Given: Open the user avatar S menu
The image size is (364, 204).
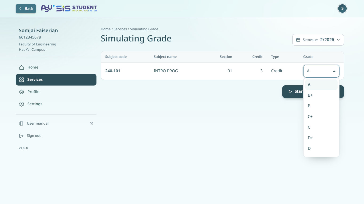Looking at the screenshot, I should (342, 8).
